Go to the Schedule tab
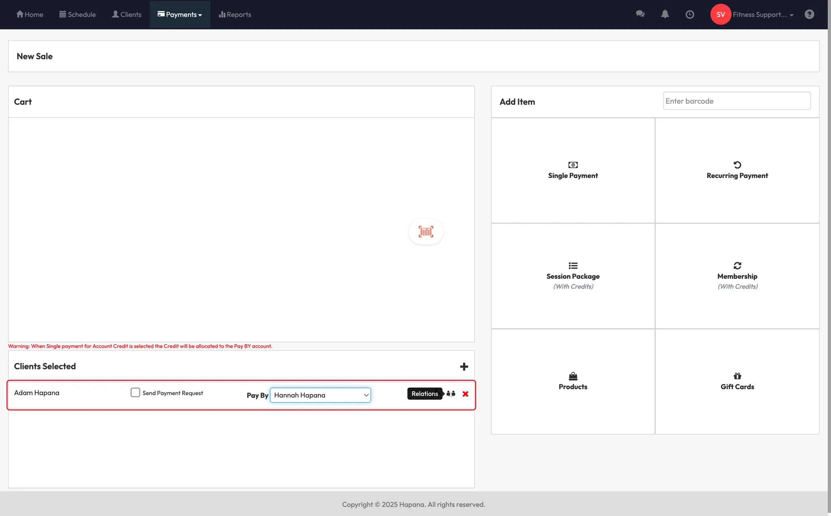Image resolution: width=831 pixels, height=516 pixels. pyautogui.click(x=78, y=15)
